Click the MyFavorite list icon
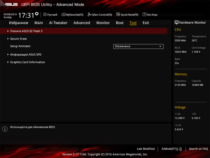Image resolution: width=210 pixels, height=158 pixels. tap(63, 15)
